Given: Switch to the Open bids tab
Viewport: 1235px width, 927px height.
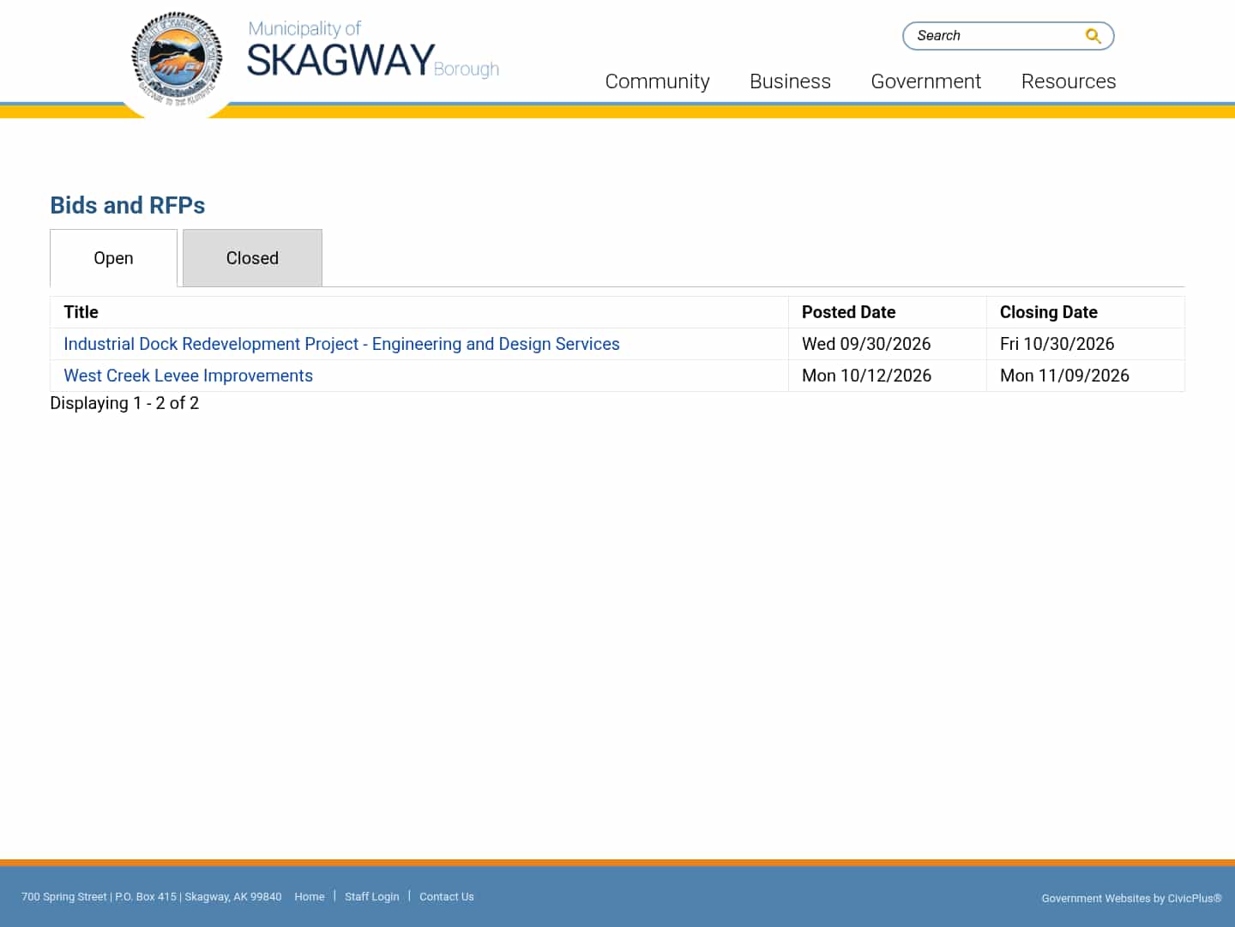Looking at the screenshot, I should 113,258.
